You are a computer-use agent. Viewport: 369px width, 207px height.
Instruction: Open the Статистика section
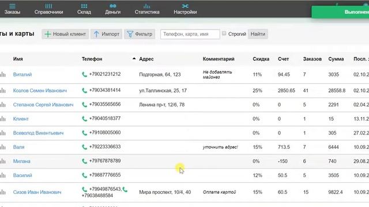(x=147, y=9)
